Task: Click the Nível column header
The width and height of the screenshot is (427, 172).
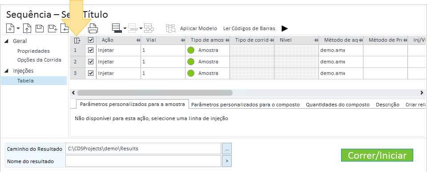Action: click(296, 40)
